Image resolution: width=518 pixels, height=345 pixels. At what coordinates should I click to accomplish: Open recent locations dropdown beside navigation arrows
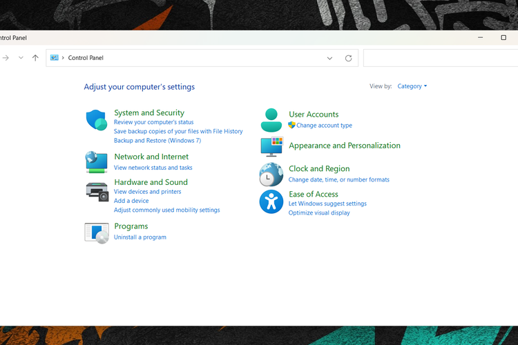[x=21, y=58]
